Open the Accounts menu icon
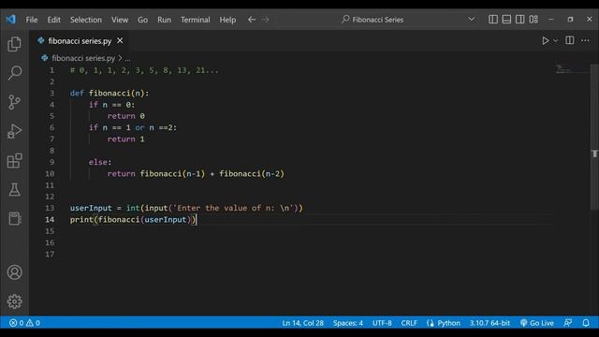599x337 pixels. 15,272
